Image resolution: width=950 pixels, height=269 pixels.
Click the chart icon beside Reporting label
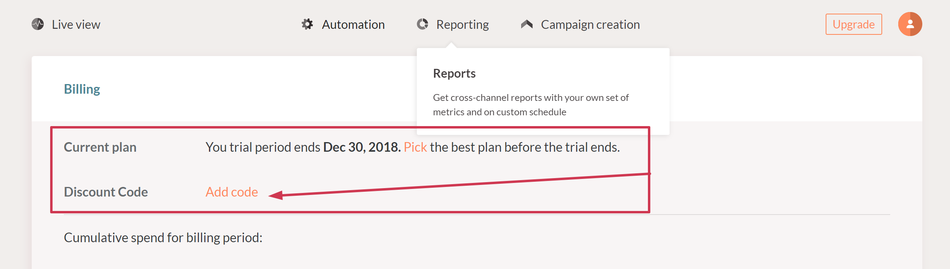[x=422, y=24]
